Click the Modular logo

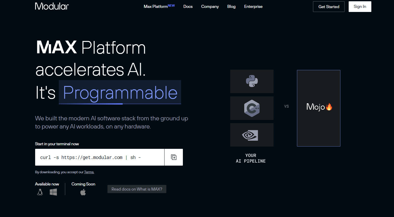pos(52,6)
